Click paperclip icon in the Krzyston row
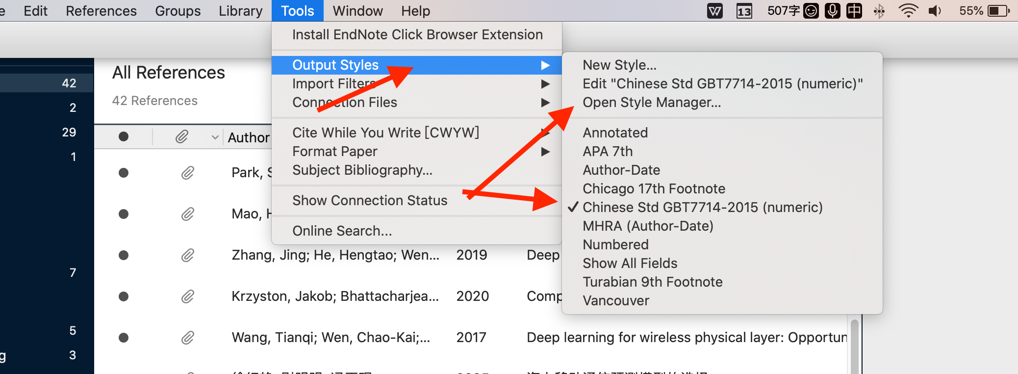 (x=187, y=296)
